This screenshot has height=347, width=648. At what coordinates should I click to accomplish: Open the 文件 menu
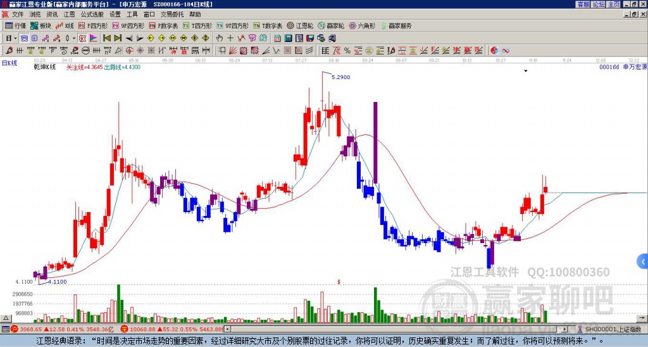coord(18,15)
